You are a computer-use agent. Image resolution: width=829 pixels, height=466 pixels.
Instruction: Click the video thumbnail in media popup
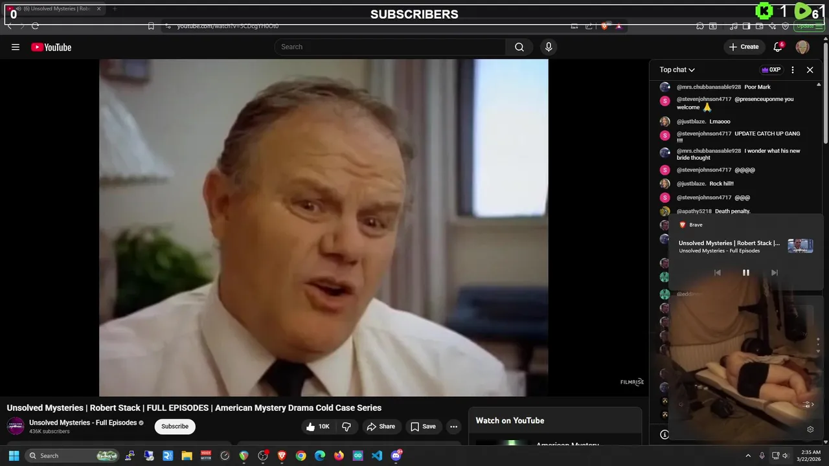tap(801, 246)
